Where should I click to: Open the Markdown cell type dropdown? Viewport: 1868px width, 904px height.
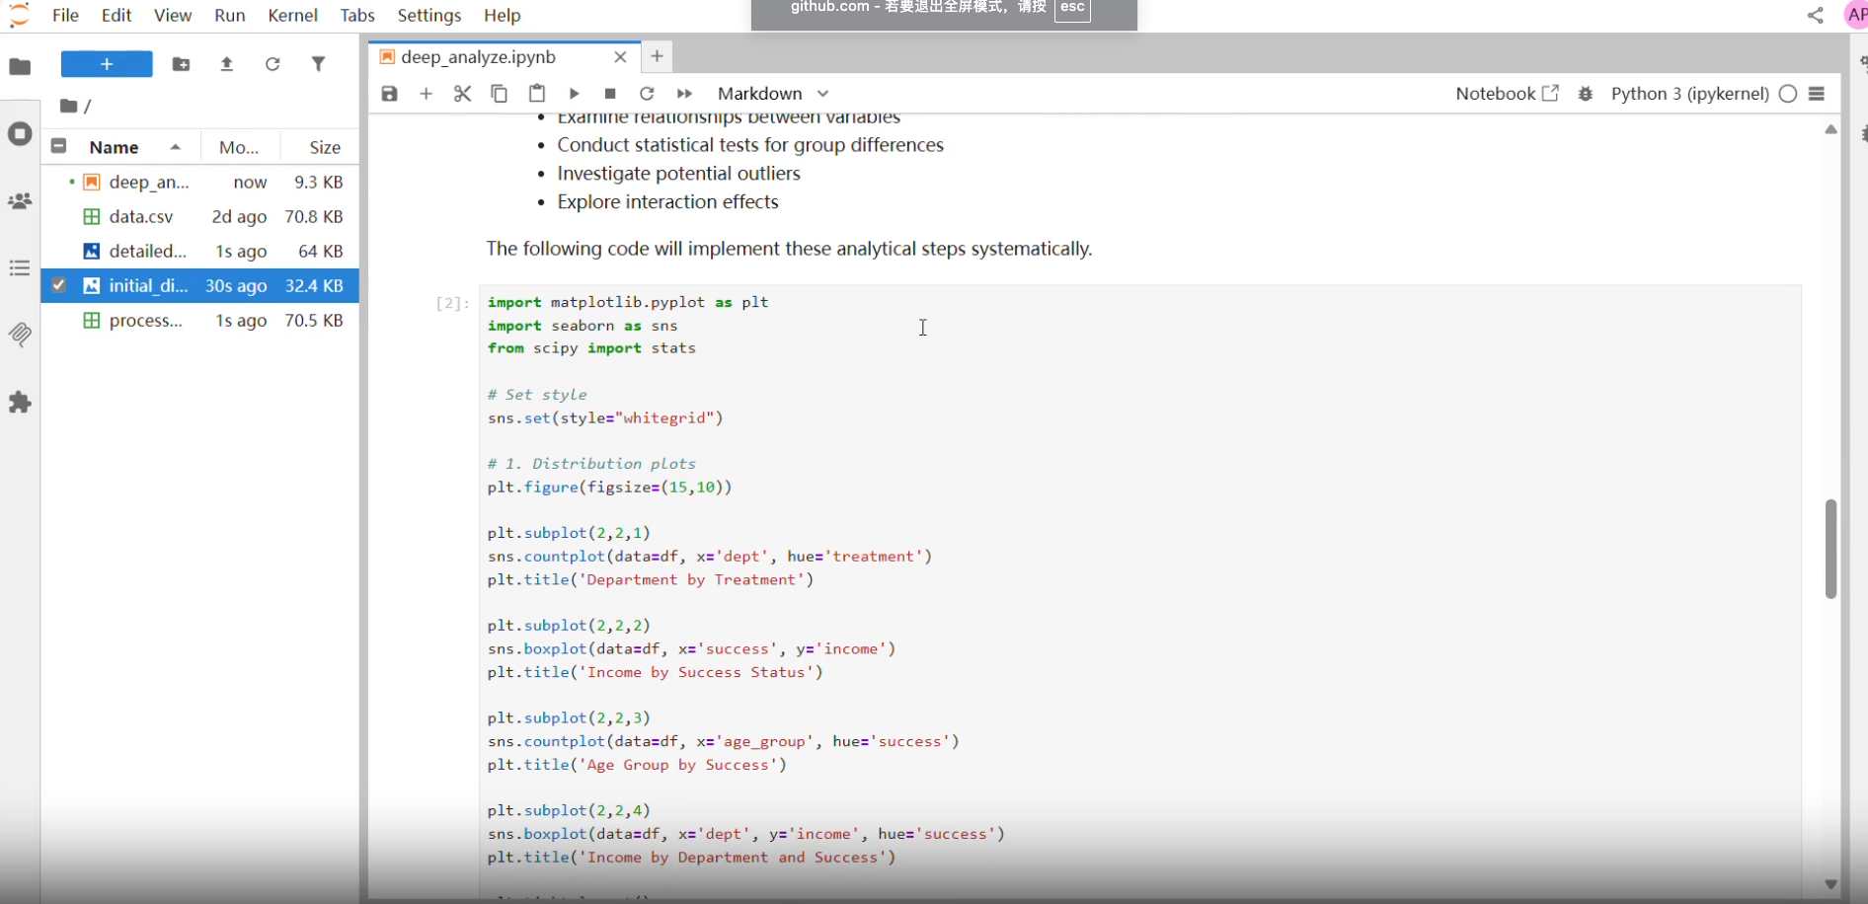click(772, 94)
